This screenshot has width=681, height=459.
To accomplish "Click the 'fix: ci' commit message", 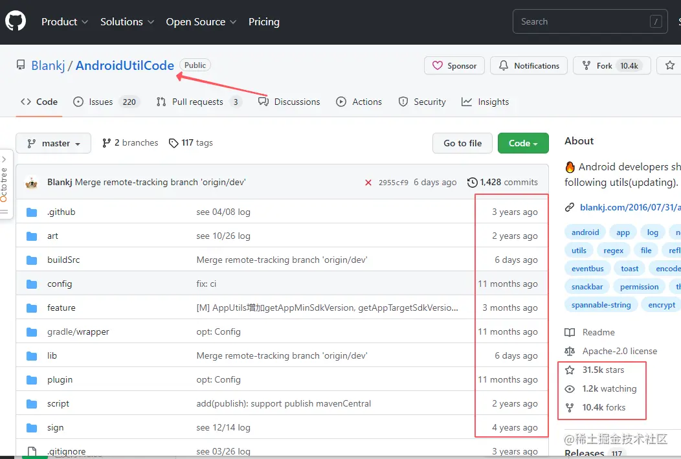I will [207, 284].
